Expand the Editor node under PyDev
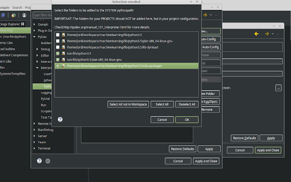Image resolution: width=291 pixels, height=182 pixels. coord(37,56)
